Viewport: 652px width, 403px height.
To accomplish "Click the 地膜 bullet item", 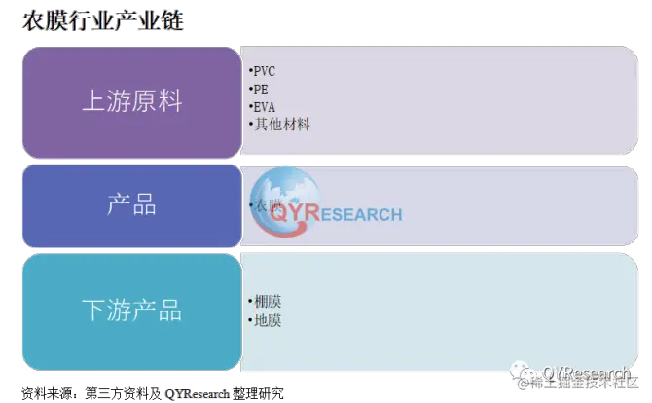I will [x=265, y=320].
